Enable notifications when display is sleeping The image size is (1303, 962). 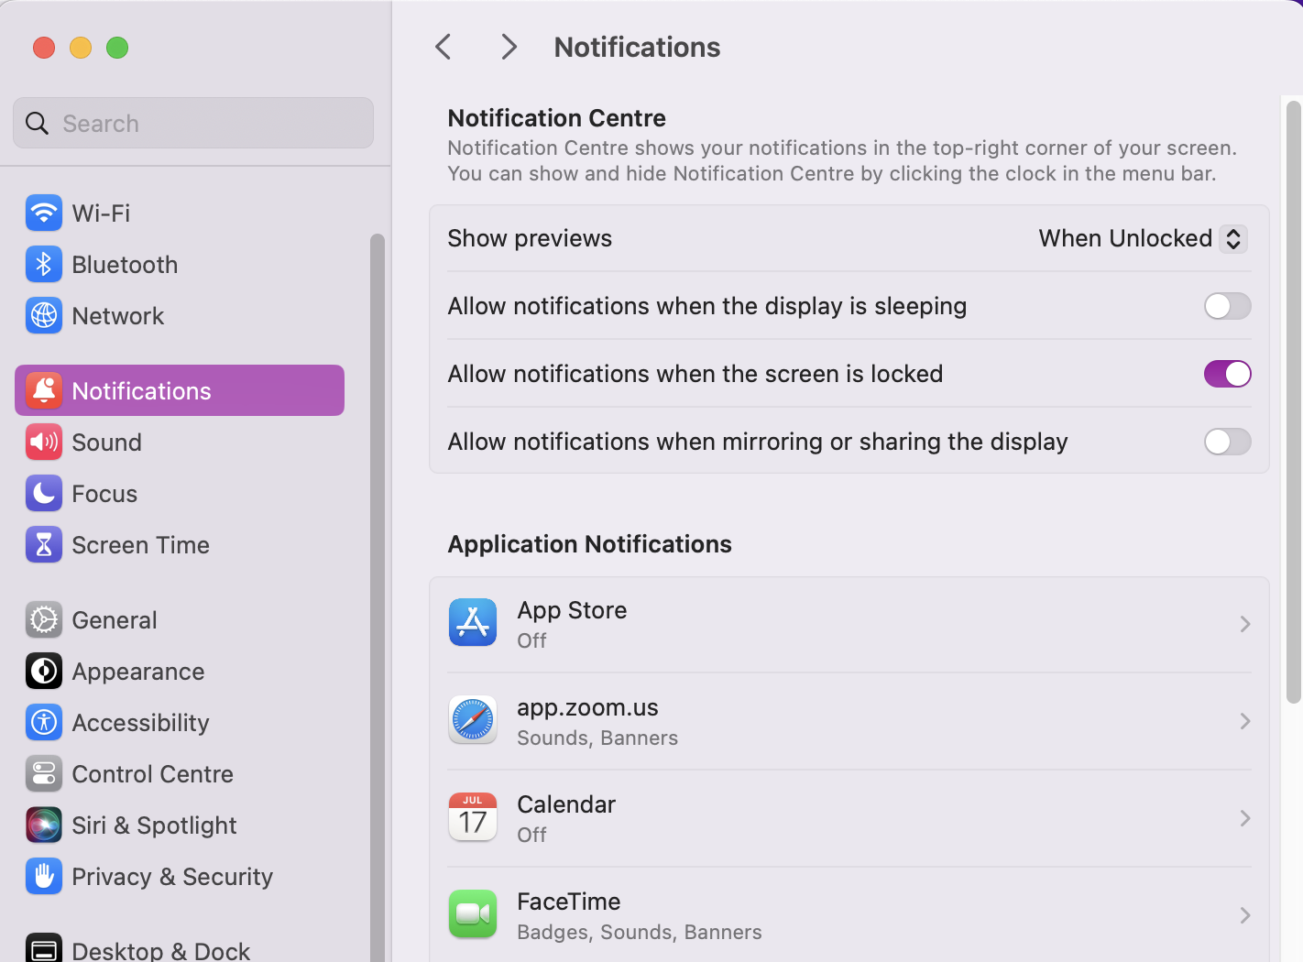tap(1227, 306)
